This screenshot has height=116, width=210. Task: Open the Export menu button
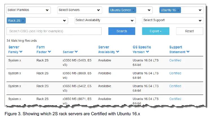156,31
